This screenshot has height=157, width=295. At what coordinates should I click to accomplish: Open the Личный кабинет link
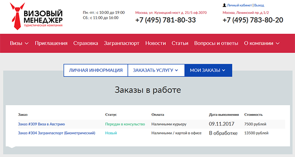(x=239, y=5)
